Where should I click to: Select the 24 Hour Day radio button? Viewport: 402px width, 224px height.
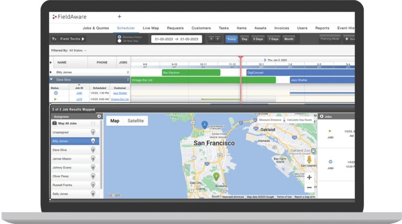(120, 41)
